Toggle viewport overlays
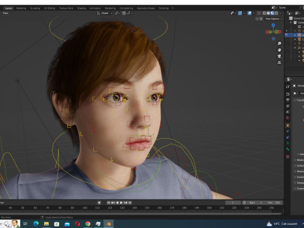Image resolution: width=304 pixels, height=228 pixels. (250, 13)
